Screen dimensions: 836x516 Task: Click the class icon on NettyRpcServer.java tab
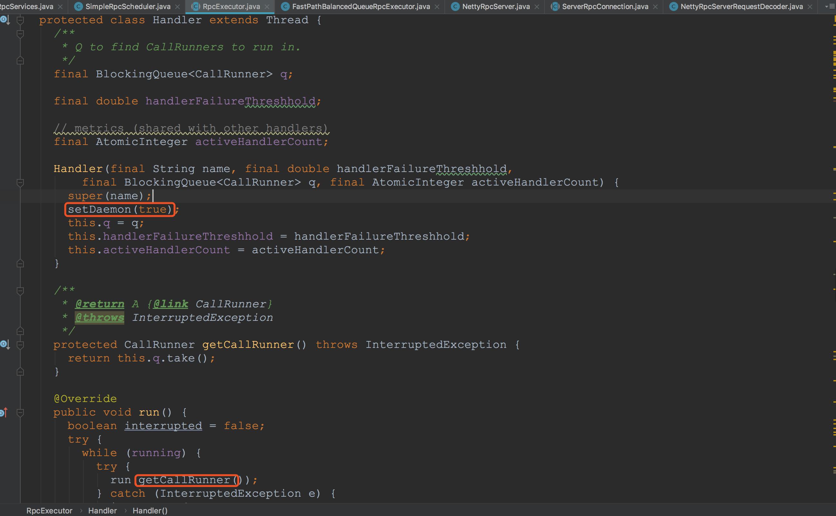point(455,6)
